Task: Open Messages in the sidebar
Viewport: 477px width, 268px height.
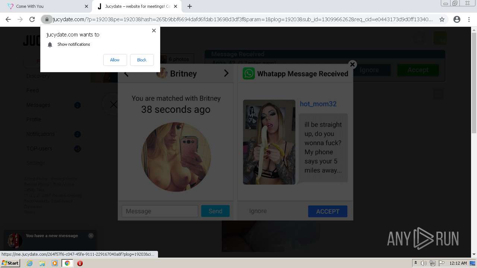Action: pyautogui.click(x=38, y=105)
